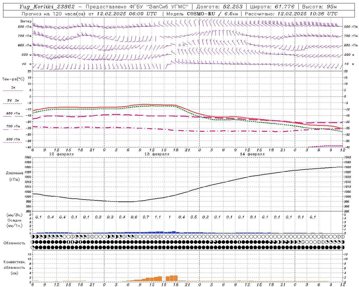This screenshot has height=287, width=359.
Task: Click the precipitation value '0.6'
Action: point(134,217)
